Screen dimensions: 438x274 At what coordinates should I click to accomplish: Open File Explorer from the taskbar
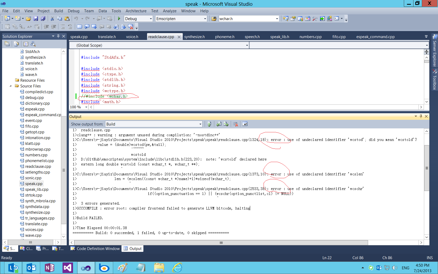[x=159, y=268]
